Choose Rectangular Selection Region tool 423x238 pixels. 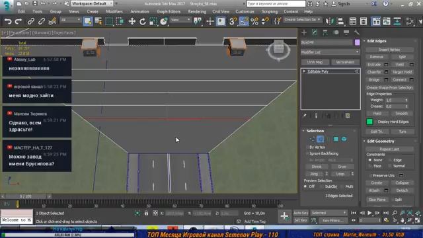pyautogui.click(x=109, y=21)
